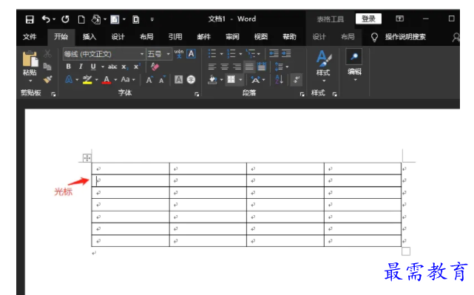
Task: Insert enclosed character 字 icon
Action: pyautogui.click(x=191, y=80)
